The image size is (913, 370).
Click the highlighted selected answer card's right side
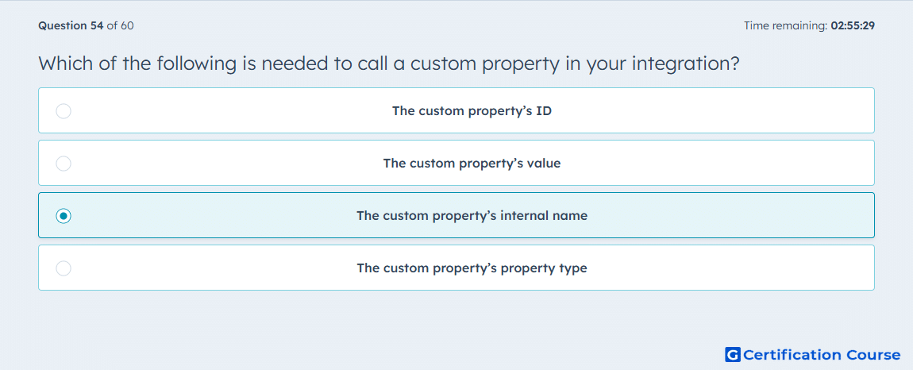pos(757,216)
